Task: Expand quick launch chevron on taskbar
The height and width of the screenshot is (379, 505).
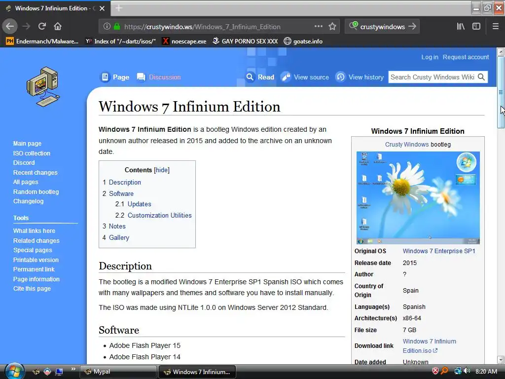Action: 73,369
